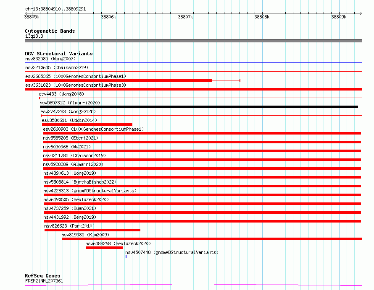Screen dimensions: 374x290
Task: Click the 38809k ruler position
Action: pos(339,17)
